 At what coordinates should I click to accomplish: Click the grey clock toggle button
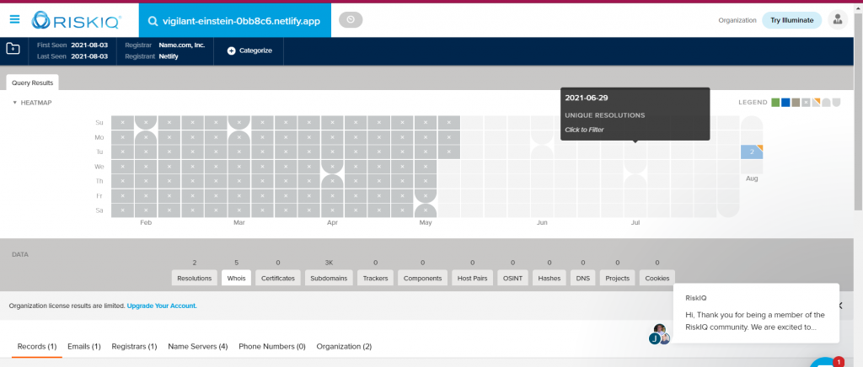pos(351,20)
